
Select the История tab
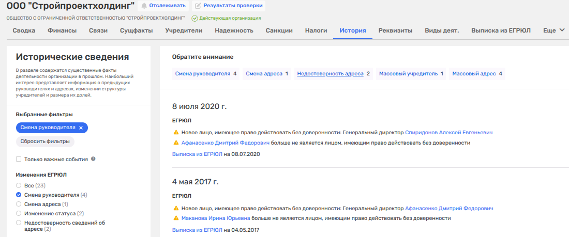click(353, 31)
